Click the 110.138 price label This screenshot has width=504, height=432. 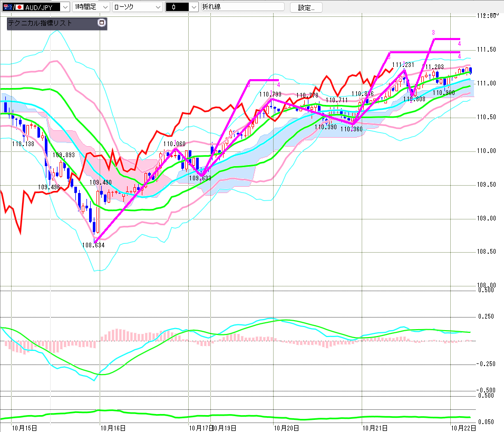tap(23, 144)
